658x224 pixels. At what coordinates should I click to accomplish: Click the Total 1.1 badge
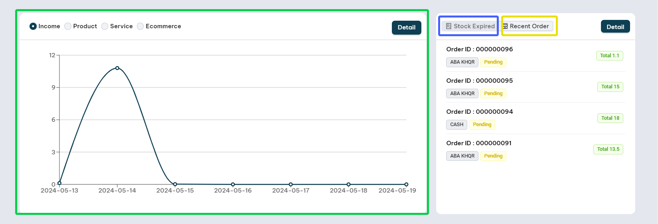point(609,56)
